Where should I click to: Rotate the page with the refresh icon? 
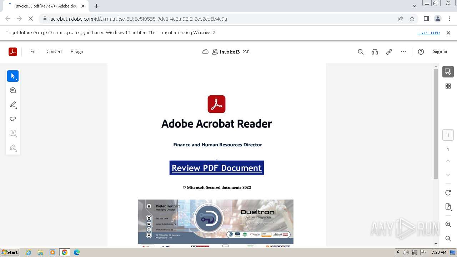448,193
